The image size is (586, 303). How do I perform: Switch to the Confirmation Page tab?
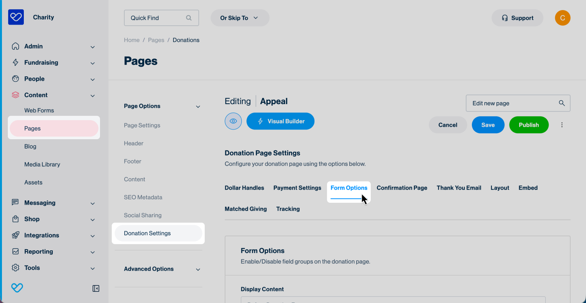(402, 188)
